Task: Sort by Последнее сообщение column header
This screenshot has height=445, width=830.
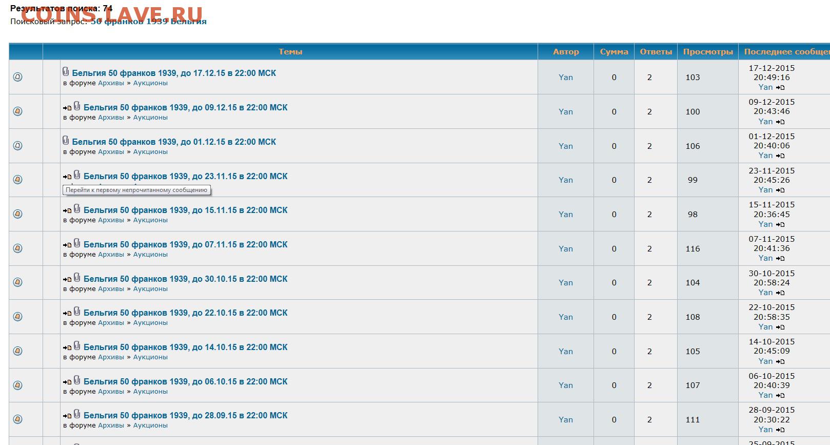Action: click(x=786, y=52)
